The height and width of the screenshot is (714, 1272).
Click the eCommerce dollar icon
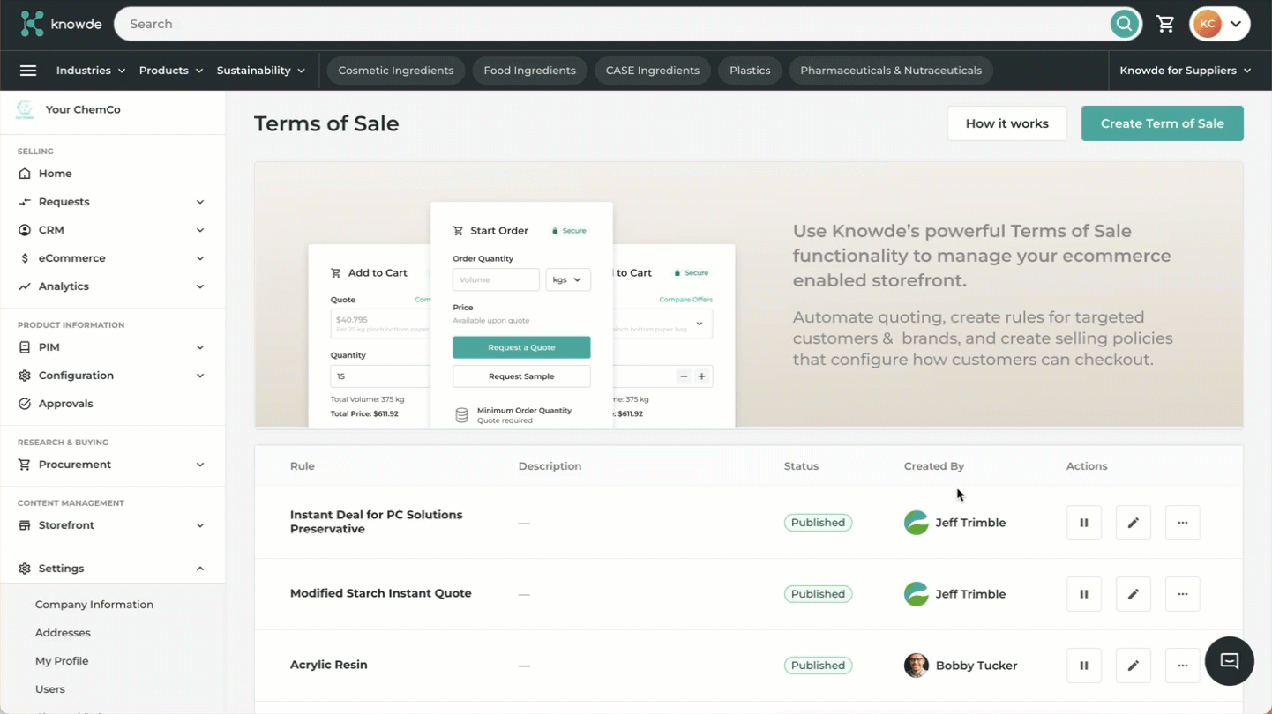25,258
